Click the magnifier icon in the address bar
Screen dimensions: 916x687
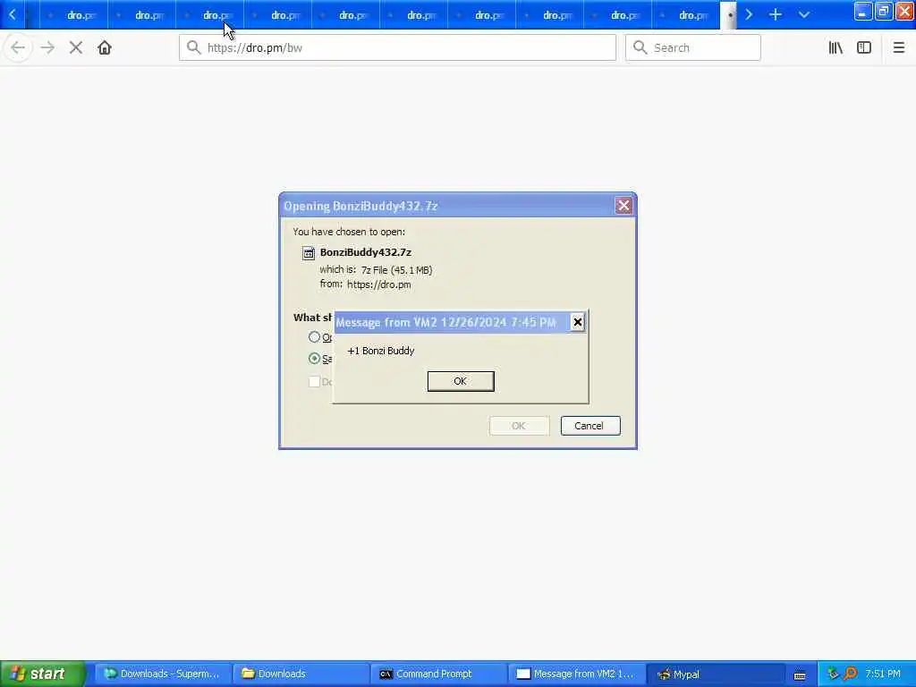point(193,47)
